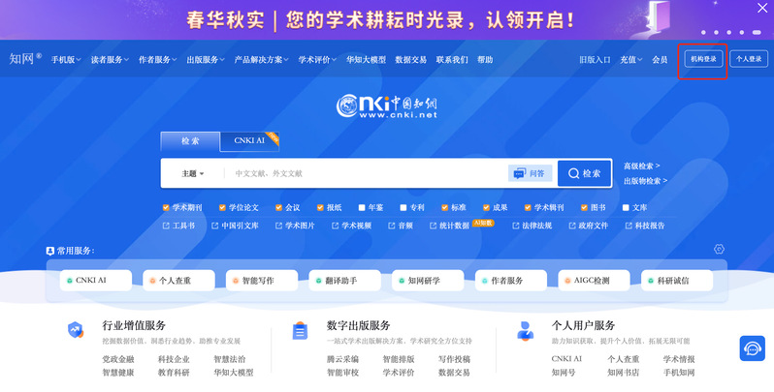The width and height of the screenshot is (774, 392).
Task: Open the 党政金融 link
Action: [118, 359]
